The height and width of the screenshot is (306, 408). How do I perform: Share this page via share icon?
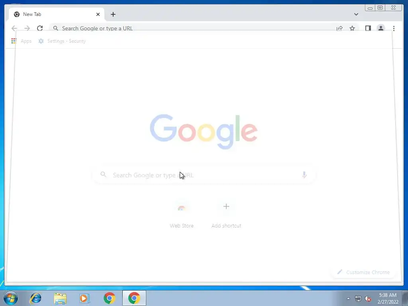pyautogui.click(x=339, y=28)
